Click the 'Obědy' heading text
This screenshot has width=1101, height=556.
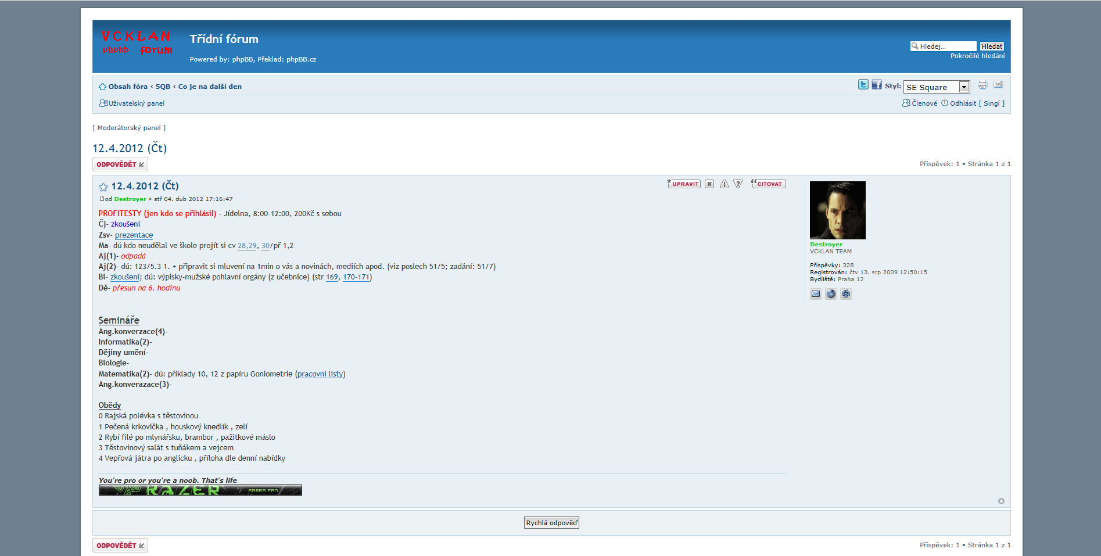click(x=110, y=406)
